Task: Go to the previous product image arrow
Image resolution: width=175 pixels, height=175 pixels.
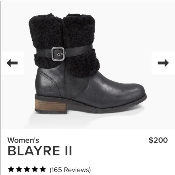Action: [x=12, y=63]
